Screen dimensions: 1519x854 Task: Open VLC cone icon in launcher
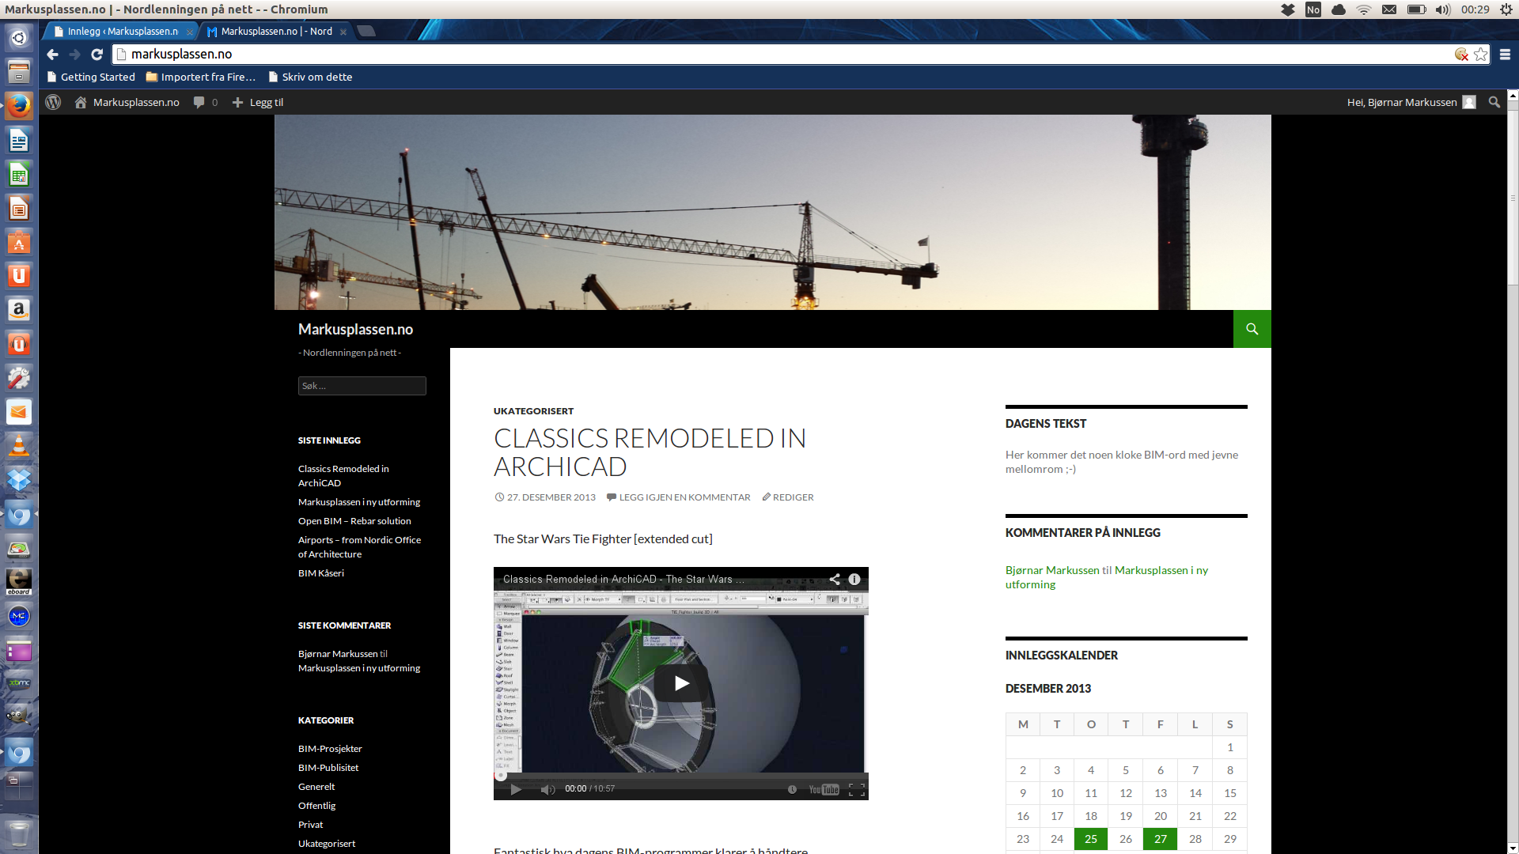click(19, 446)
